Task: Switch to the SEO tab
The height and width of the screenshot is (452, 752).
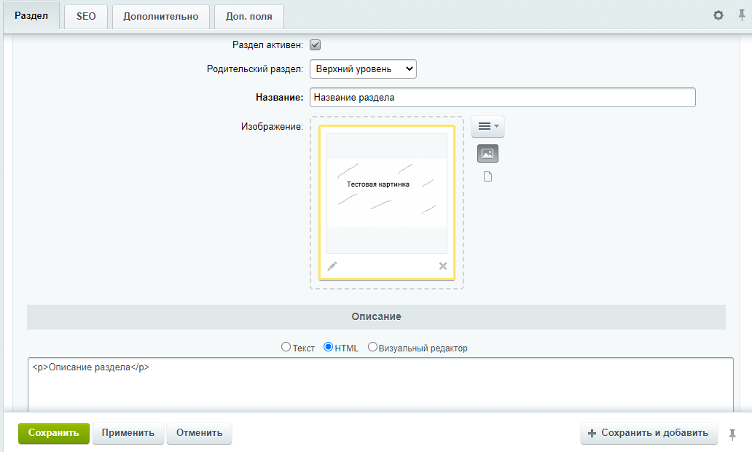Action: pyautogui.click(x=86, y=16)
